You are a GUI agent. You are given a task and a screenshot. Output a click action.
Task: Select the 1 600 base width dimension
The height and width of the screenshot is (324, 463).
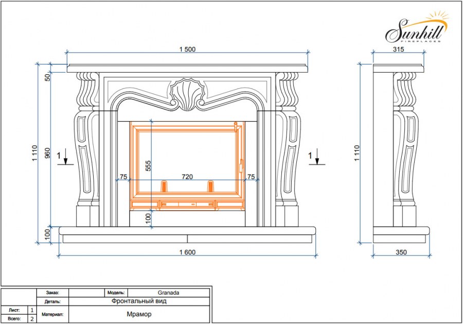[187, 252]
